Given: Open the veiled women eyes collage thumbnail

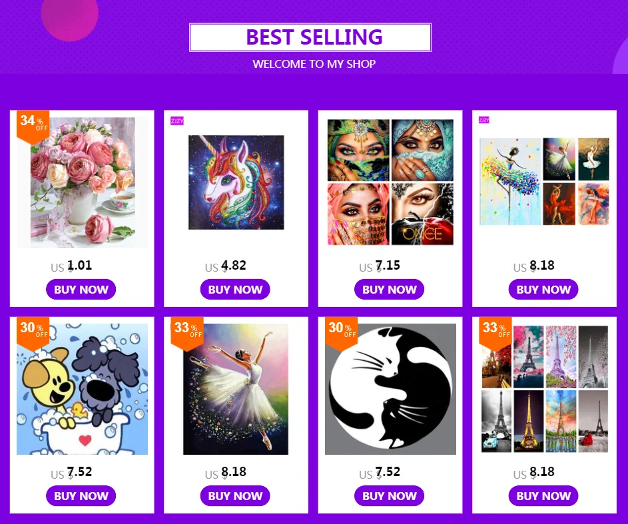Looking at the screenshot, I should tap(390, 182).
